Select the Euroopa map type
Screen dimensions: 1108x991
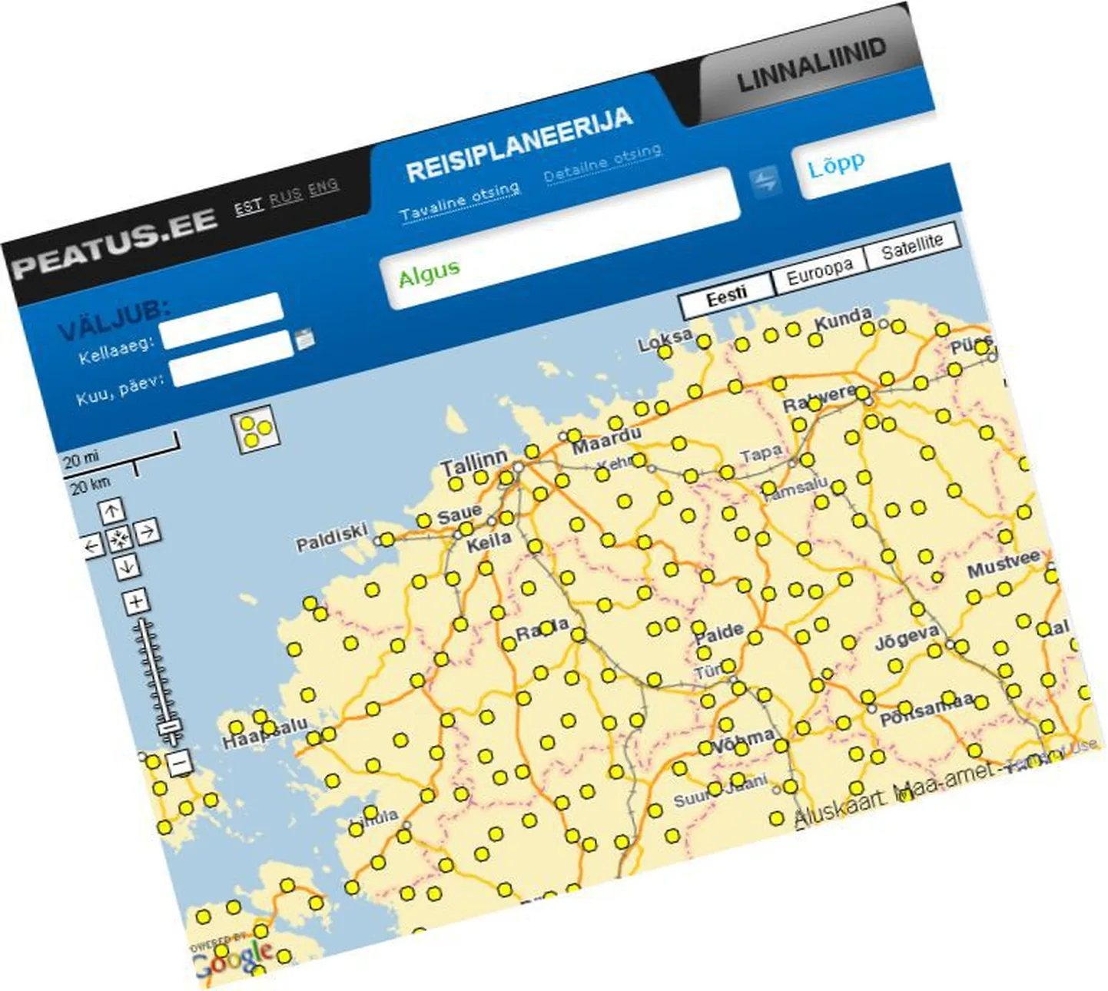pyautogui.click(x=819, y=271)
